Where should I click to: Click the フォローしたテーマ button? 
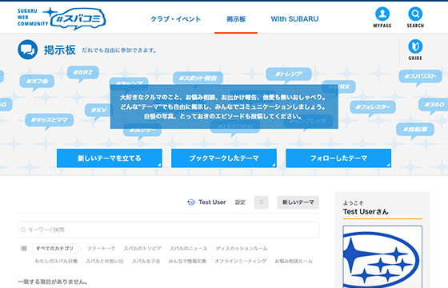338,158
